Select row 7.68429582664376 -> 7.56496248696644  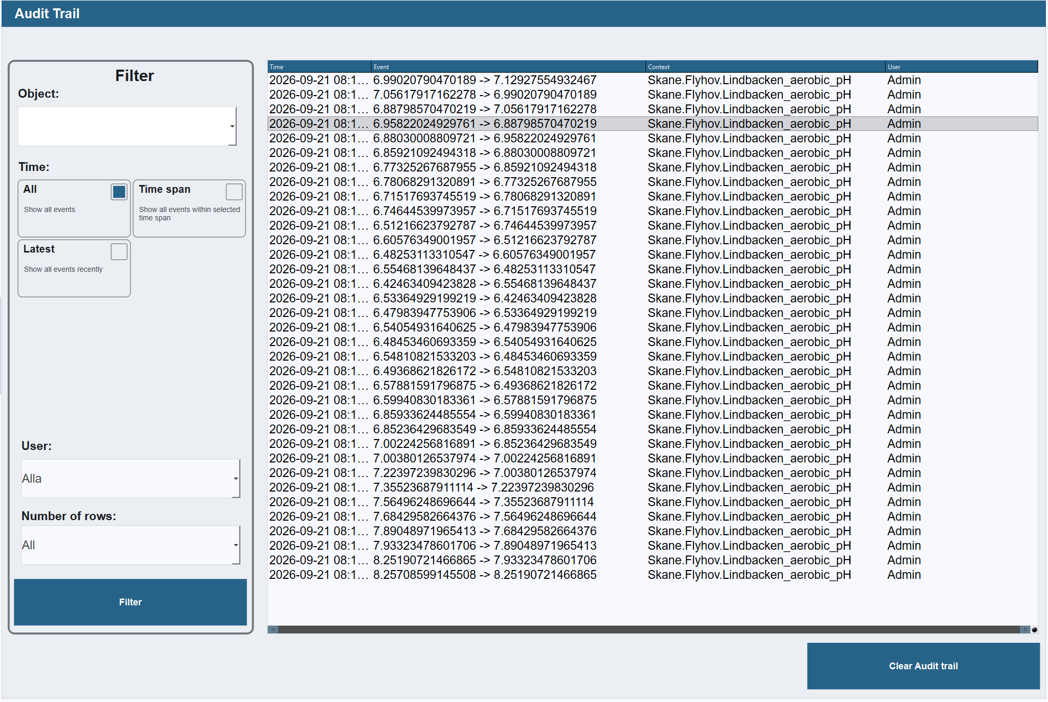[653, 516]
